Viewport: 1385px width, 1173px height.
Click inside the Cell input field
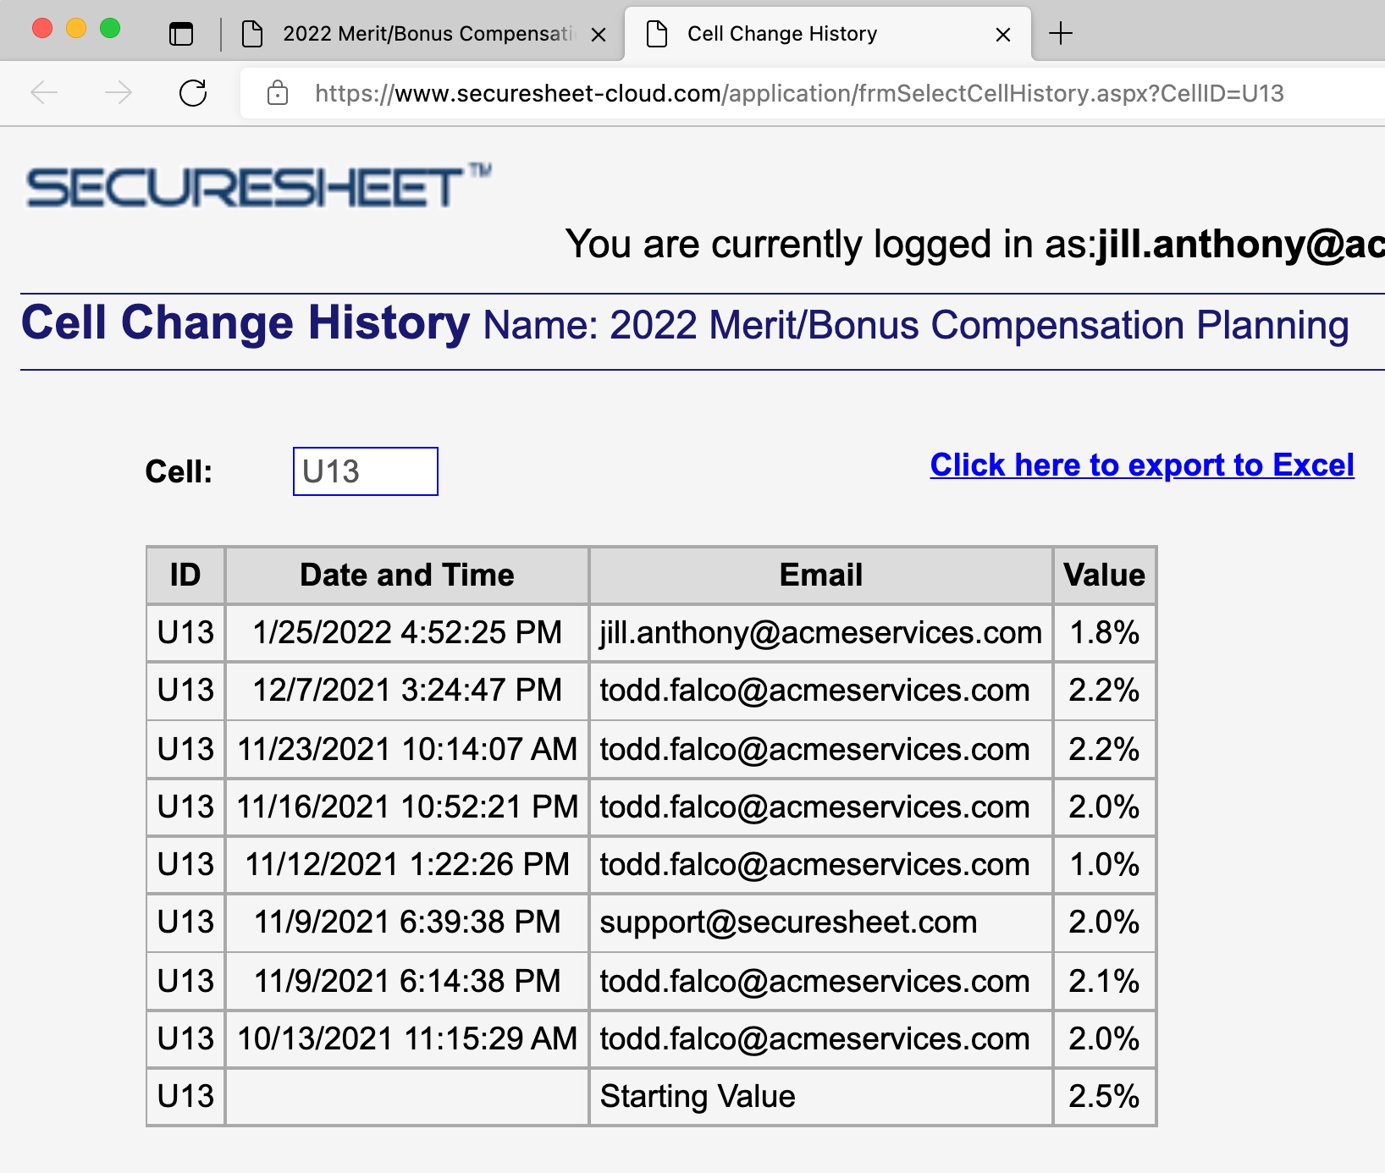point(364,471)
